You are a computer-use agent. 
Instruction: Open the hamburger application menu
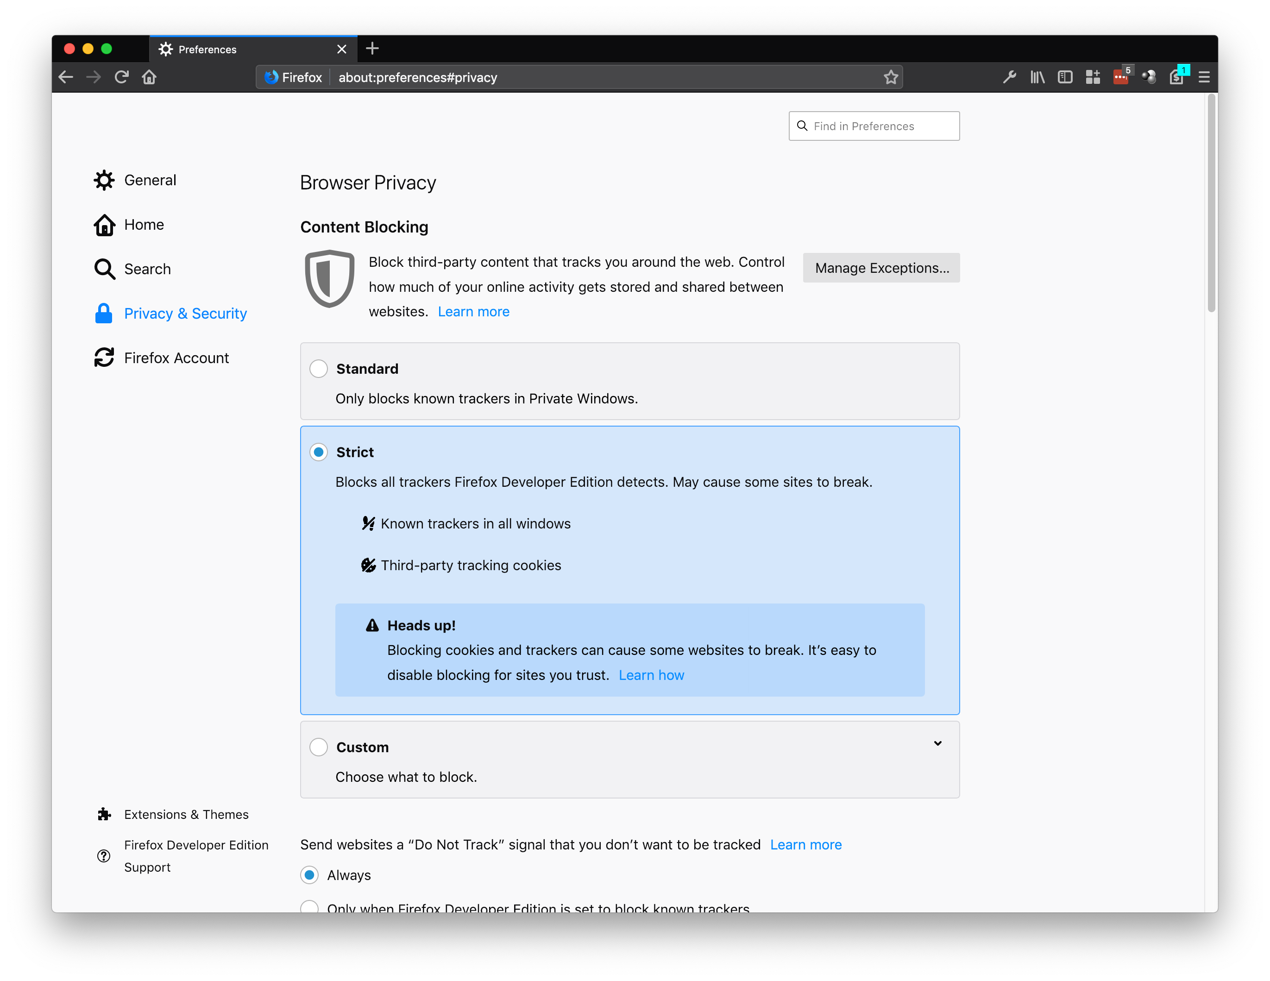pos(1204,77)
